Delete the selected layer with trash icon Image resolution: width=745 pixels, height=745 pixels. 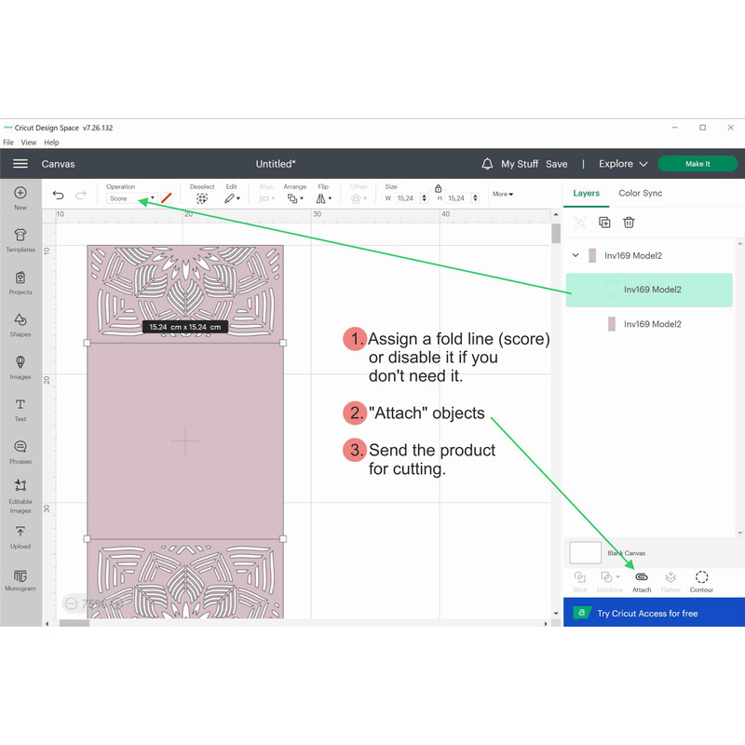point(629,223)
